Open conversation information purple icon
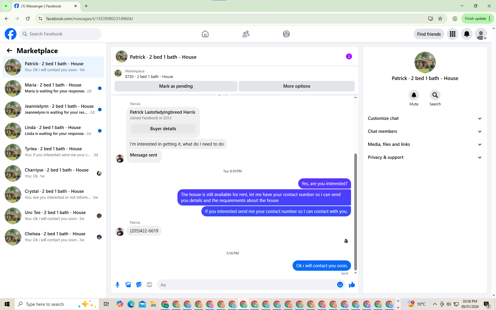496x310 pixels. click(x=349, y=56)
